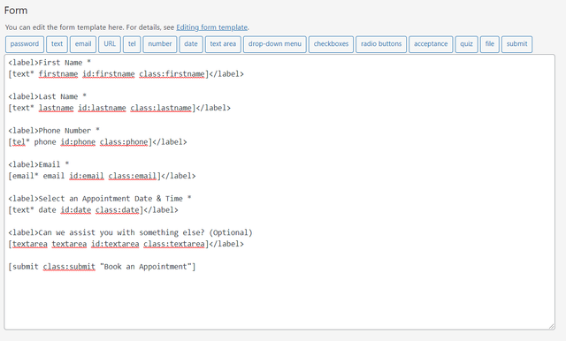
Task: Click the tel* phone tag line
Action: 97,141
